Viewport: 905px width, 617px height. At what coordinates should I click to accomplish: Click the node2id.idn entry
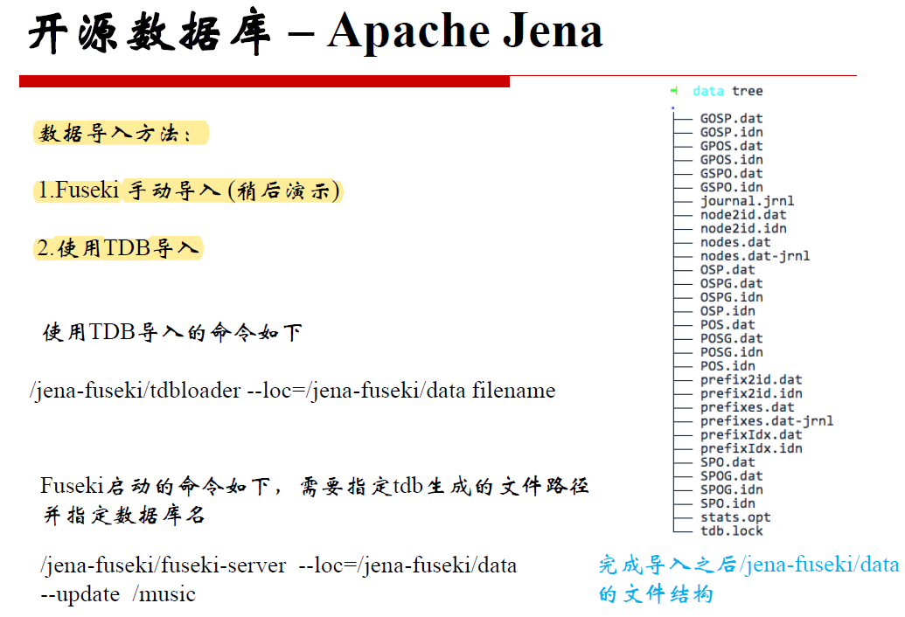[743, 228]
